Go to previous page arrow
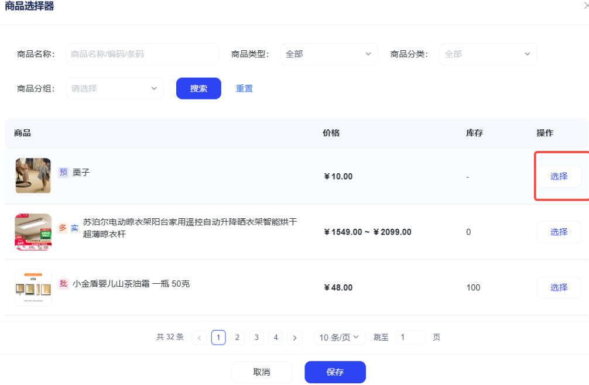The height and width of the screenshot is (385, 589). tap(199, 338)
